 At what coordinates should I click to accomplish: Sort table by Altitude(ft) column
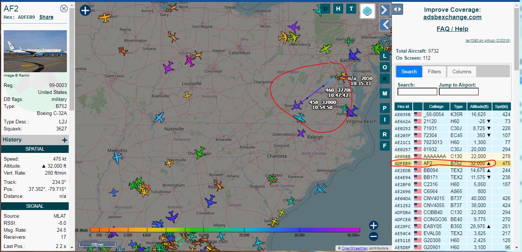[479, 107]
